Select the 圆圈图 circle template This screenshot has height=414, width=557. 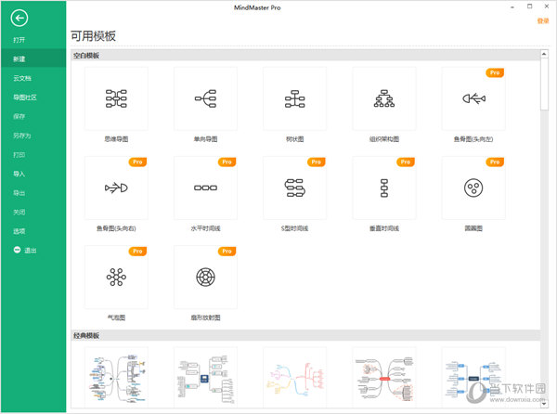[473, 188]
